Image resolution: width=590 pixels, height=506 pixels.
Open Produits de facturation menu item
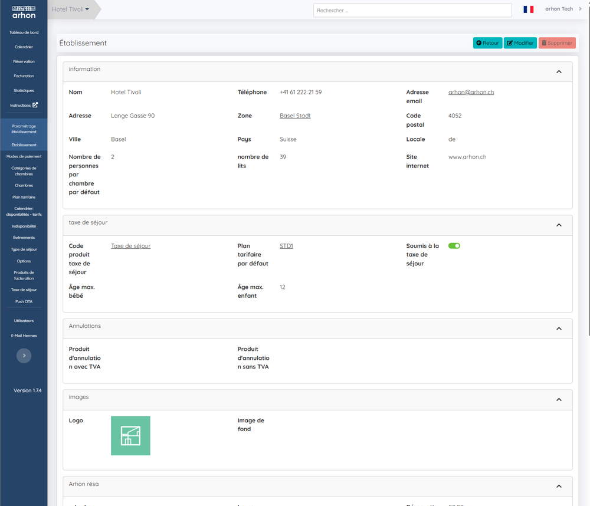[x=24, y=275]
